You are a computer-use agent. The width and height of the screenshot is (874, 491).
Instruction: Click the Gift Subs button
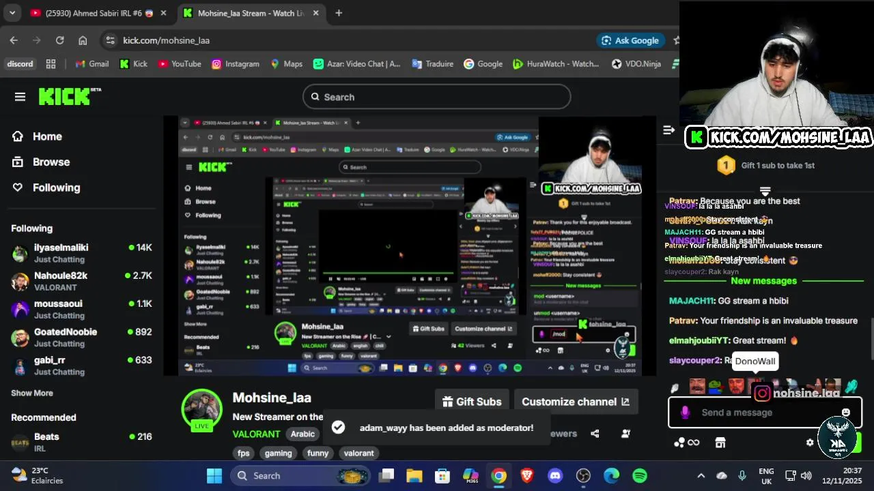pyautogui.click(x=472, y=402)
